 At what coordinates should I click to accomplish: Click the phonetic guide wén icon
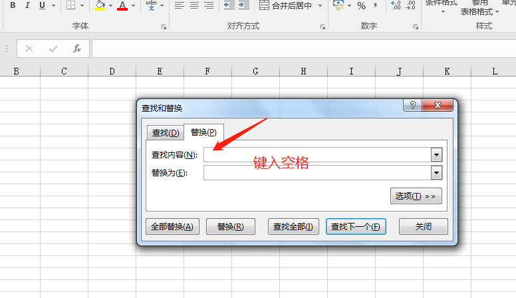[x=151, y=5]
